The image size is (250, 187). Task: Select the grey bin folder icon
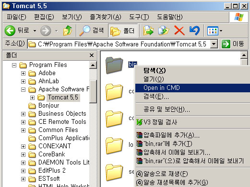[114, 66]
